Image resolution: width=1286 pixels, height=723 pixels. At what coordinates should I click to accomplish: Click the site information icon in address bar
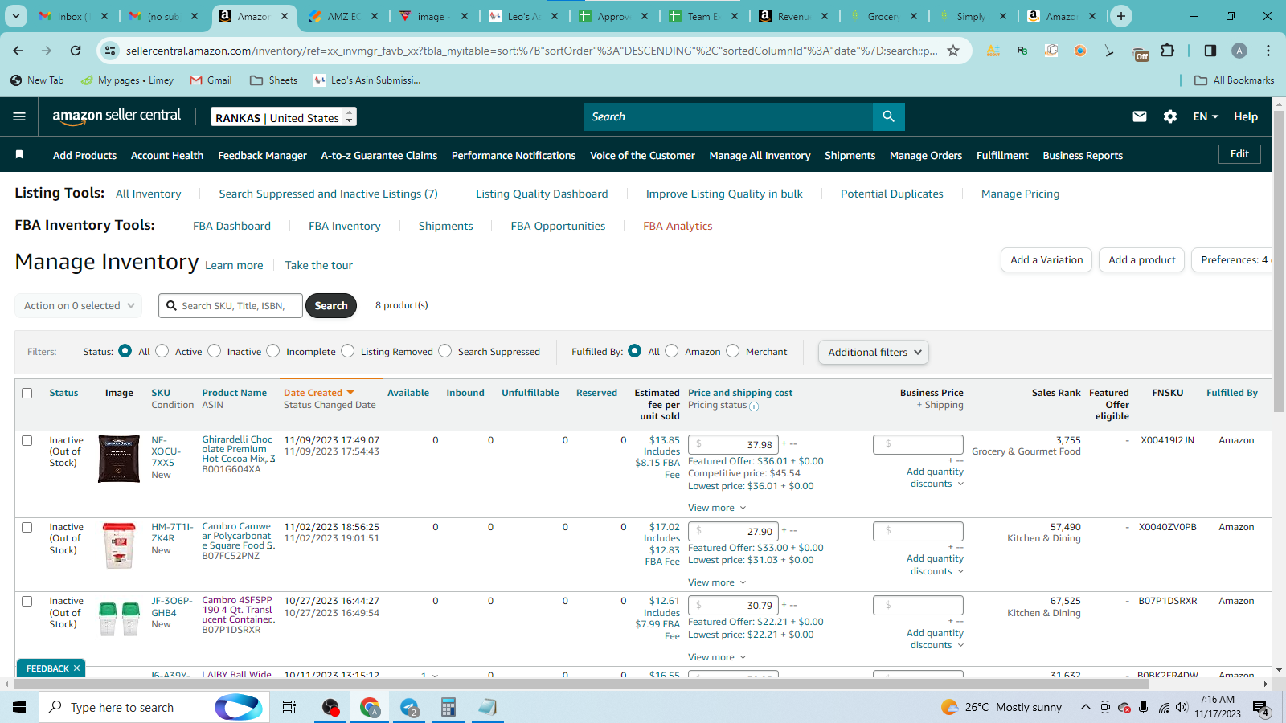[x=110, y=51]
